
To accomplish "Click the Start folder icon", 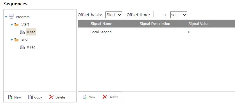I will [x=17, y=25].
